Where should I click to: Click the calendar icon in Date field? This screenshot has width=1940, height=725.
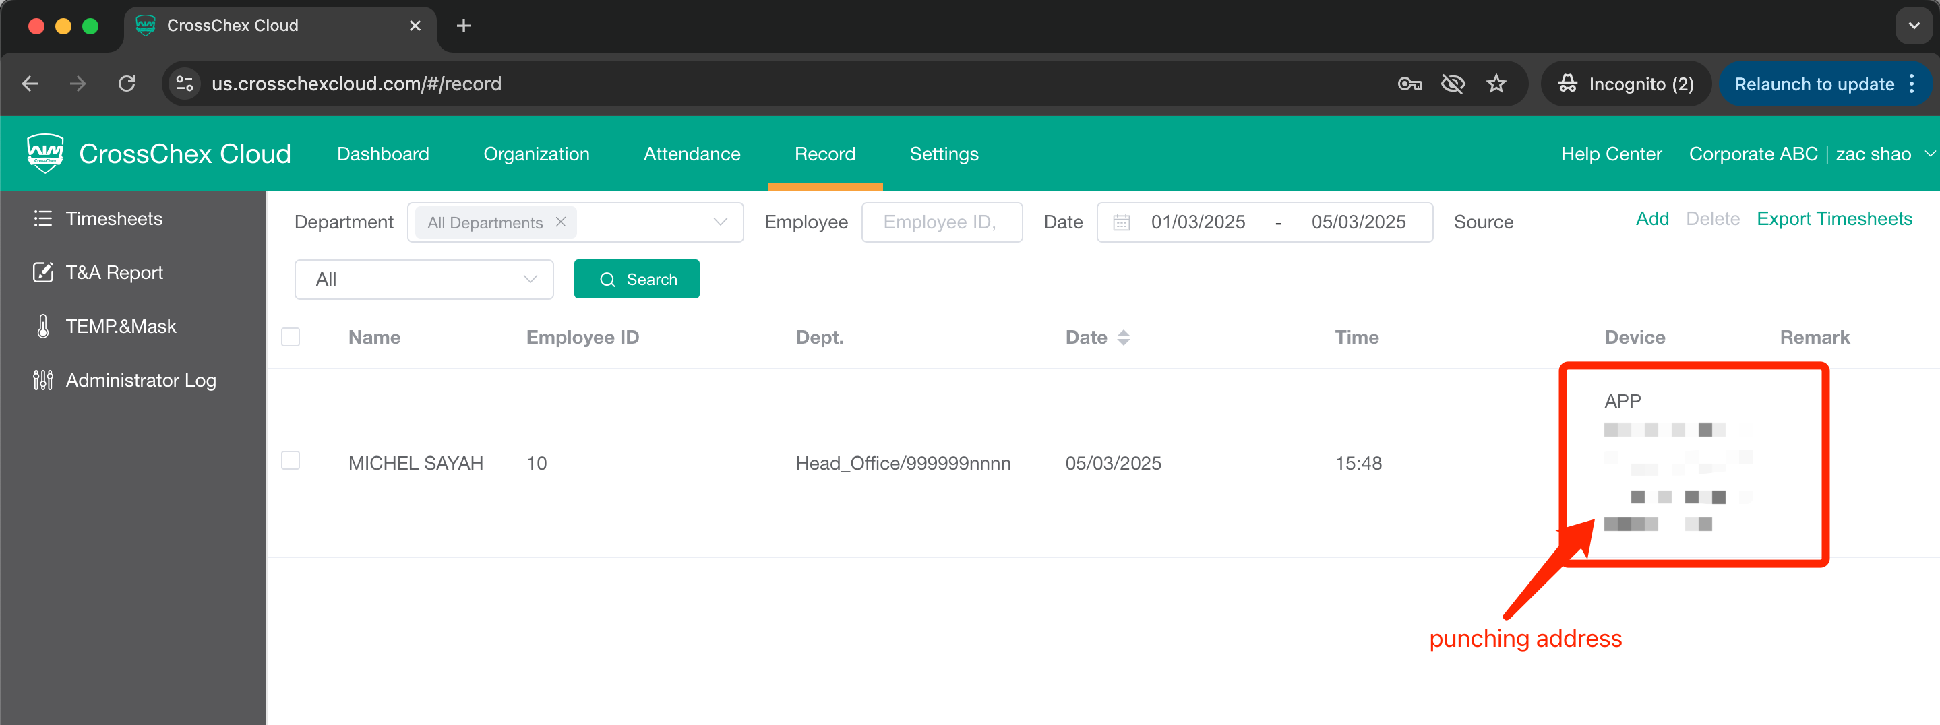(1122, 222)
